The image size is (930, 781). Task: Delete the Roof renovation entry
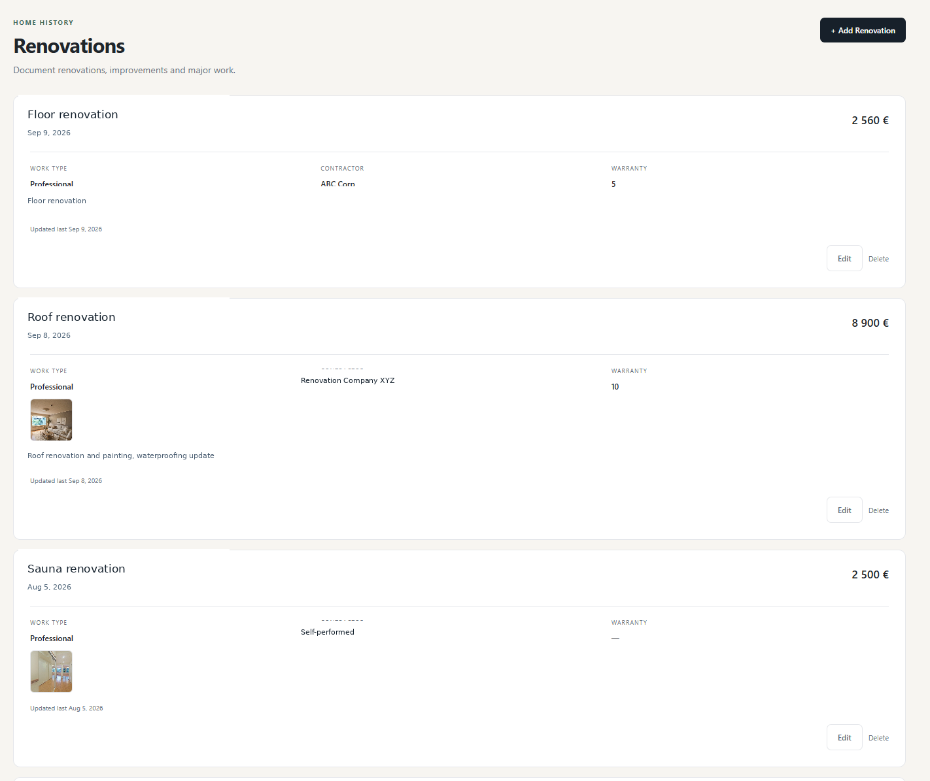click(x=878, y=510)
